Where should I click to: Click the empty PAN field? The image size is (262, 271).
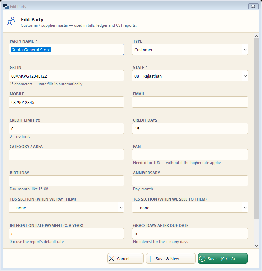[190, 155]
